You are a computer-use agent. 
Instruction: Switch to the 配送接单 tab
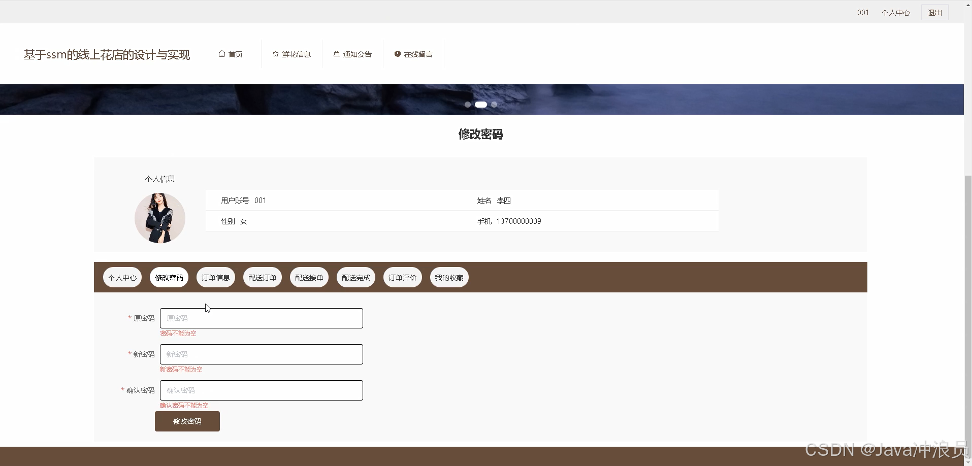coord(309,277)
